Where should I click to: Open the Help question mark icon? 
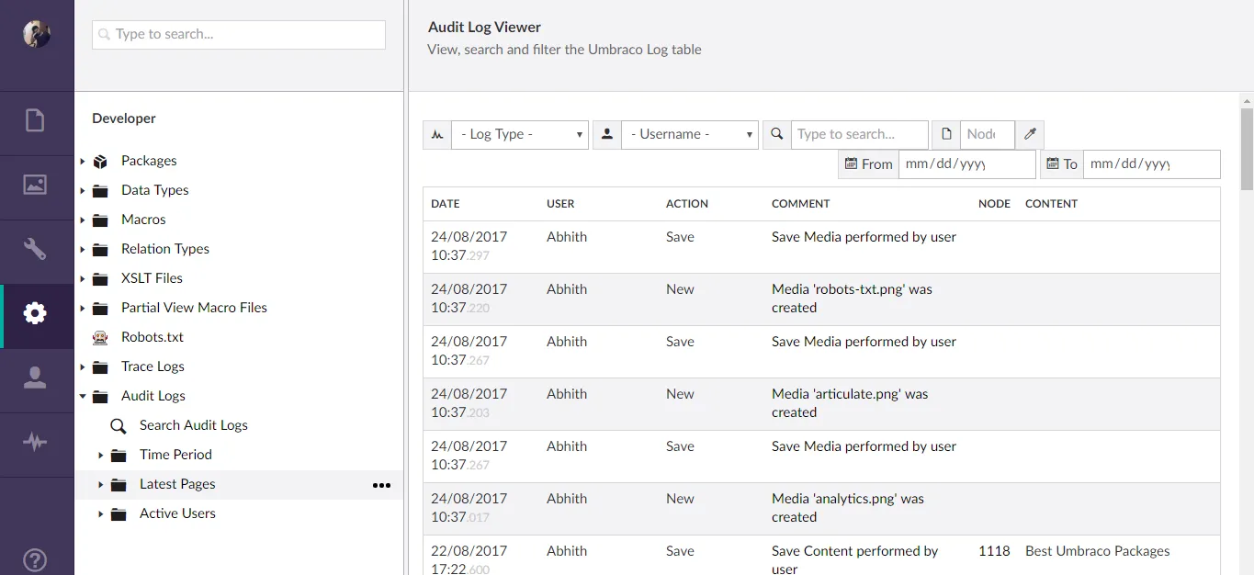35,560
